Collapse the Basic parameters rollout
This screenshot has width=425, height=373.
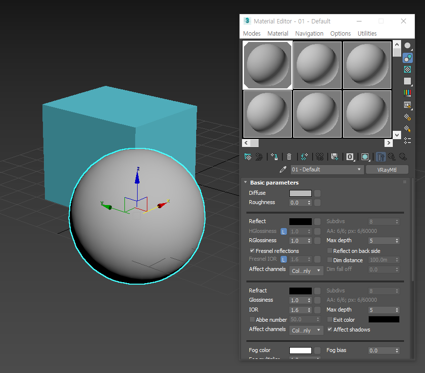pos(245,182)
